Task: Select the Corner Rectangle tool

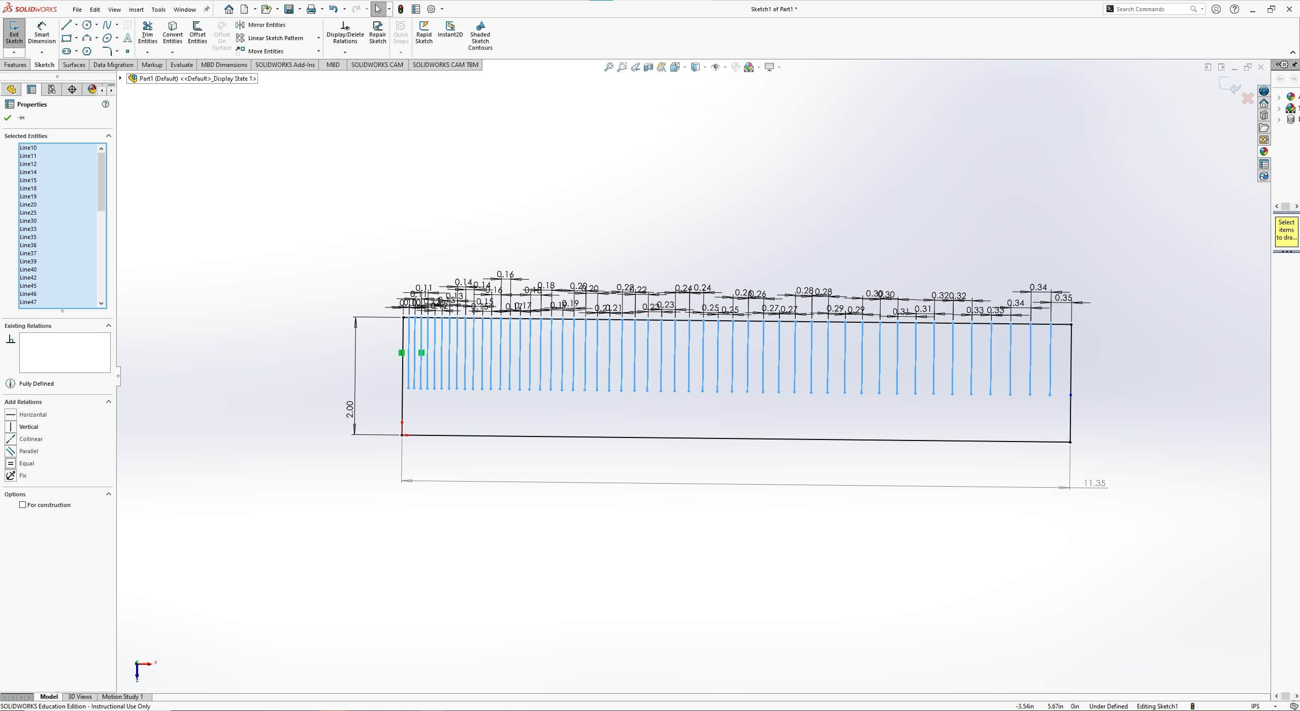Action: [66, 38]
